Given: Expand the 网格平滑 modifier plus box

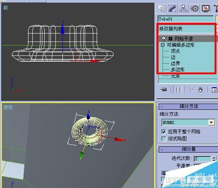Looking at the screenshot, I should (x=170, y=39).
